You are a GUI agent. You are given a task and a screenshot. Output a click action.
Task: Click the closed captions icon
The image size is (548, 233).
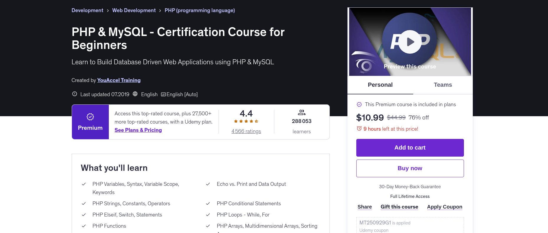(x=163, y=94)
